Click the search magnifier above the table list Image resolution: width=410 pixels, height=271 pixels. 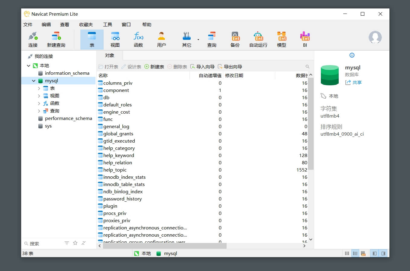click(x=307, y=67)
